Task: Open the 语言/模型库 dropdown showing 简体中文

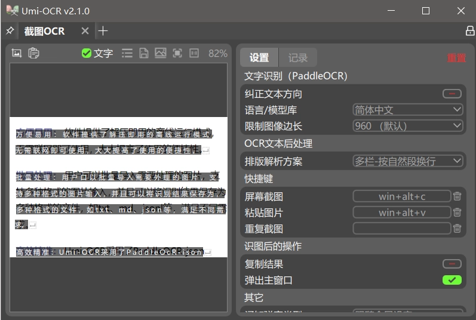Action: pyautogui.click(x=408, y=110)
